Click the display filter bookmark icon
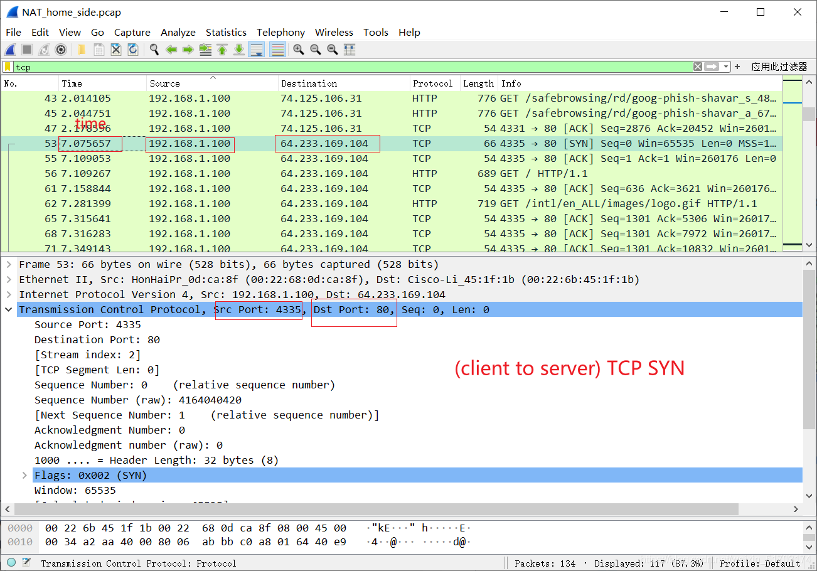The image size is (817, 571). click(8, 67)
